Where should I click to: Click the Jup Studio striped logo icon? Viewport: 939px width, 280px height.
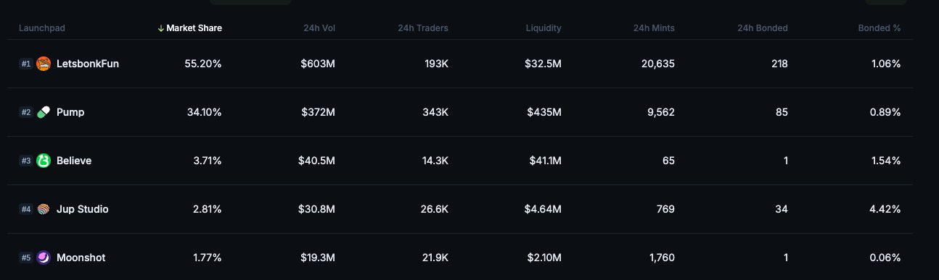(x=44, y=209)
